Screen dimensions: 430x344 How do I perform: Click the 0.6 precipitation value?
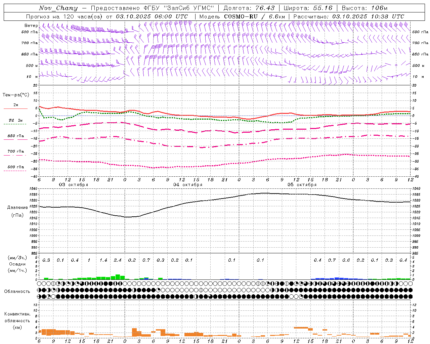(346, 260)
